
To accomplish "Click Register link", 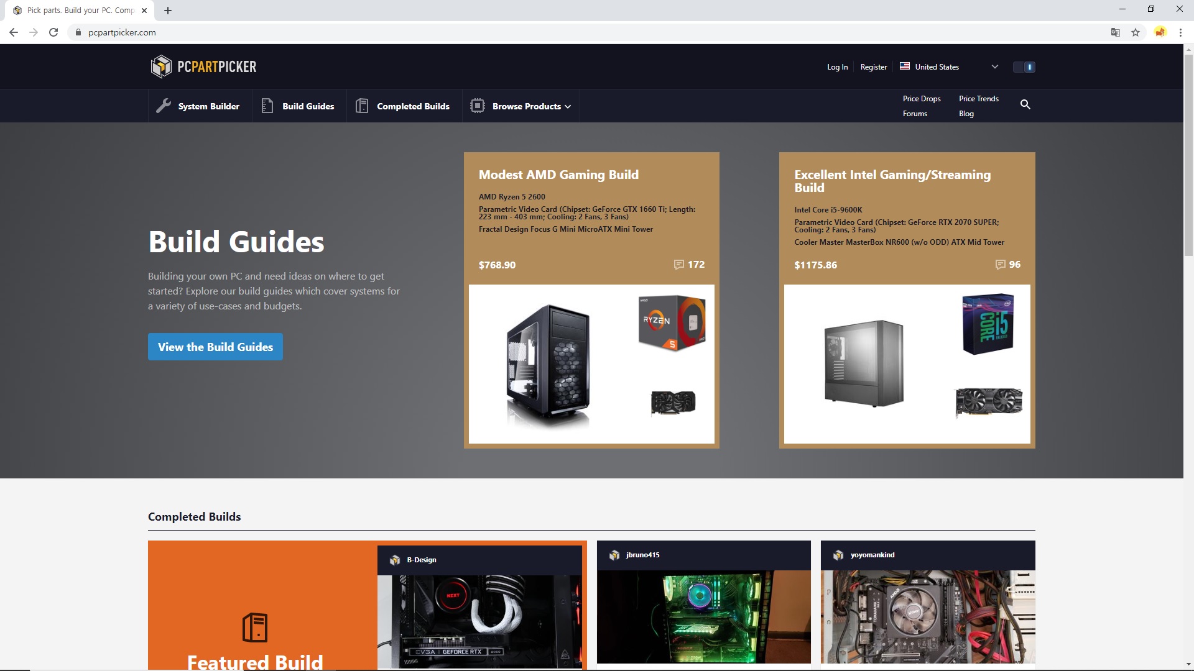I will [x=874, y=67].
